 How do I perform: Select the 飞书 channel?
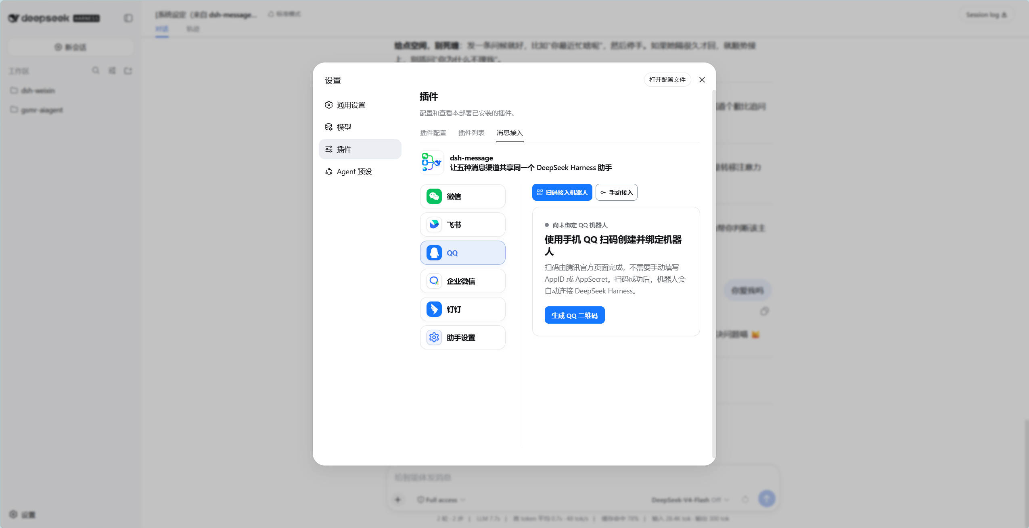462,225
